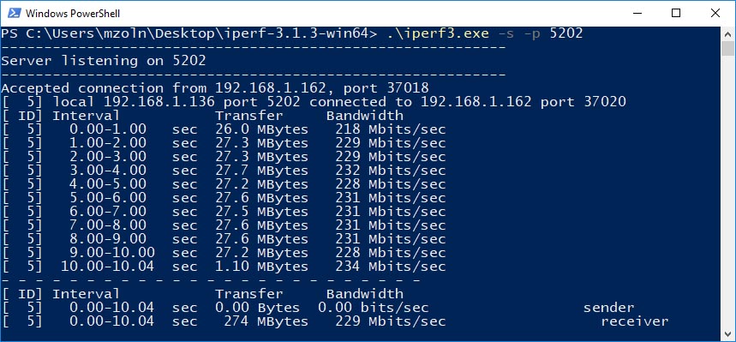Click the 9.00-10.00 interval row
Screen dimensions: 736x342
pyautogui.click(x=224, y=253)
